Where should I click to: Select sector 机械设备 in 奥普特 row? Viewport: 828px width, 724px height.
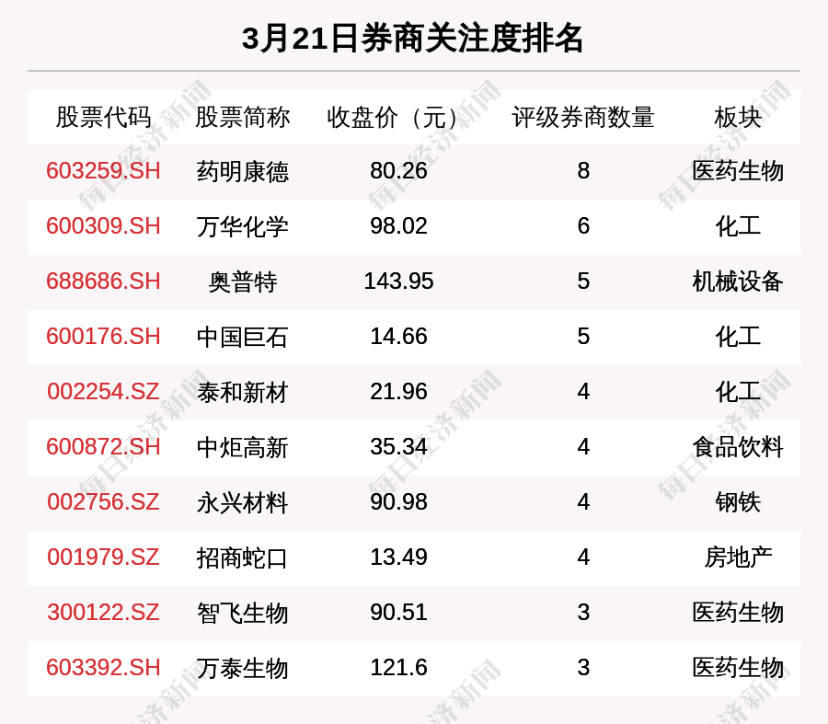click(x=738, y=282)
